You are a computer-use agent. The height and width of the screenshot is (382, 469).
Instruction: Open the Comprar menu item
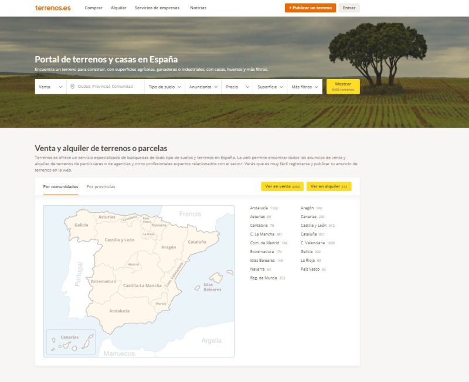pyautogui.click(x=94, y=8)
